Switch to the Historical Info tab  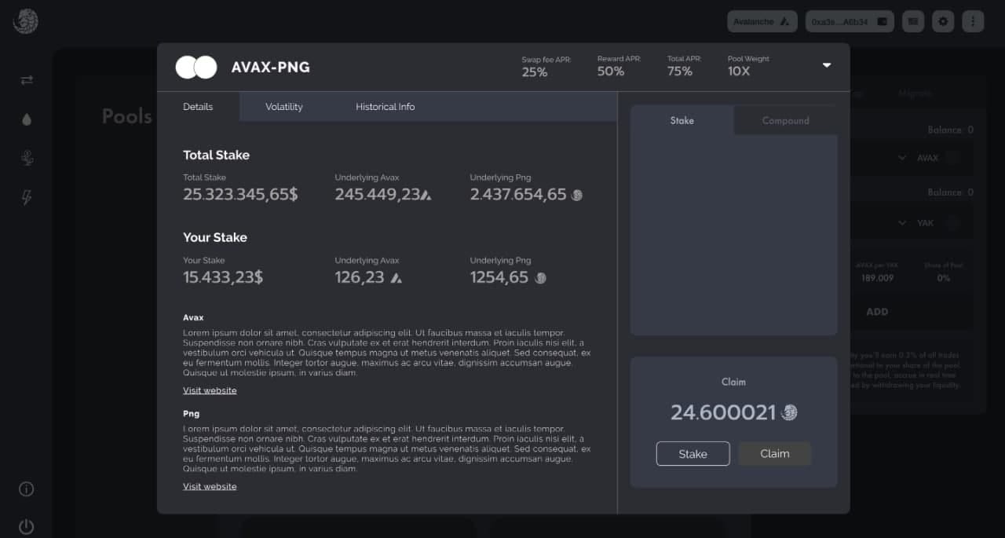pyautogui.click(x=385, y=107)
